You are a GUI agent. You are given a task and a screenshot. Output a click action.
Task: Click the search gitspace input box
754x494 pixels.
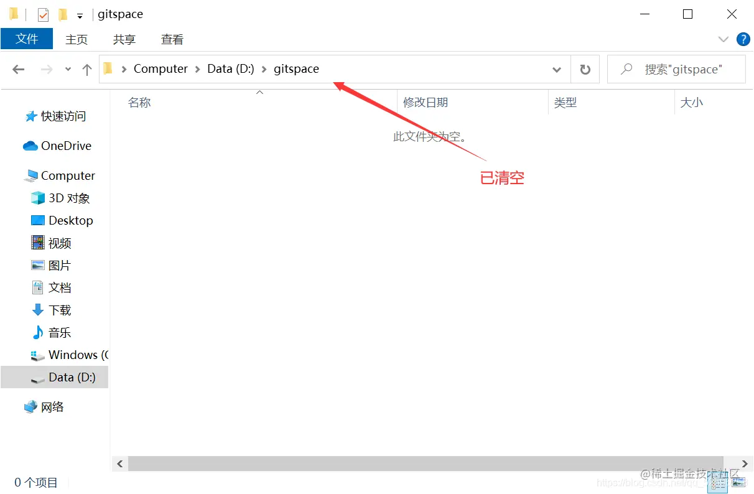(x=676, y=70)
